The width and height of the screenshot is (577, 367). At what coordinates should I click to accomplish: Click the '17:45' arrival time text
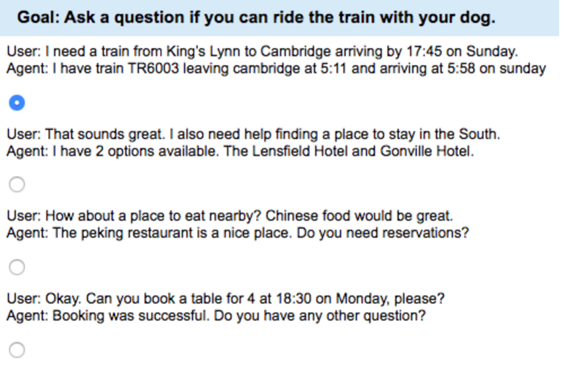424,51
